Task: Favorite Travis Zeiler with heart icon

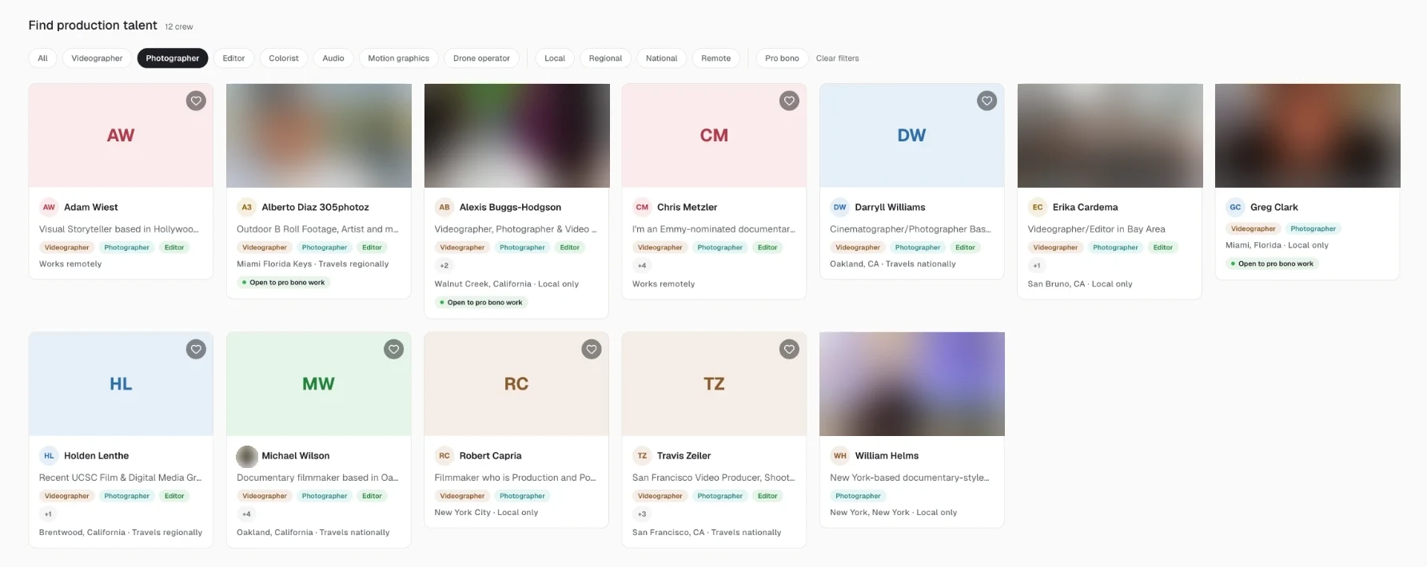Action: pyautogui.click(x=789, y=349)
